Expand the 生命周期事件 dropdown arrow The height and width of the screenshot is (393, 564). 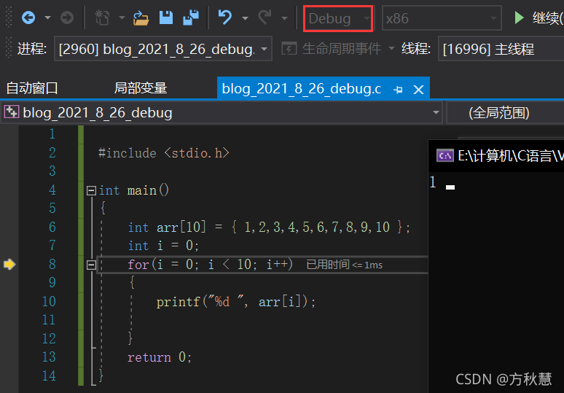tap(391, 48)
